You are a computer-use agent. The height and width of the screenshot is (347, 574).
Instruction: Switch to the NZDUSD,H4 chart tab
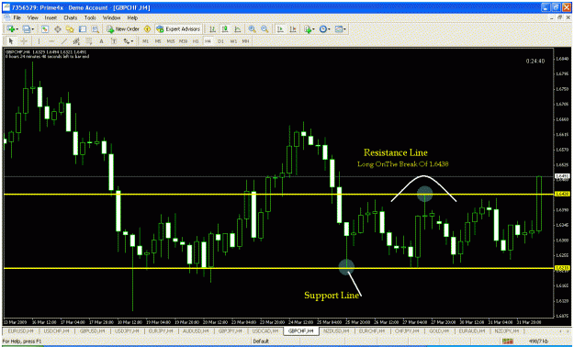[x=336, y=330]
